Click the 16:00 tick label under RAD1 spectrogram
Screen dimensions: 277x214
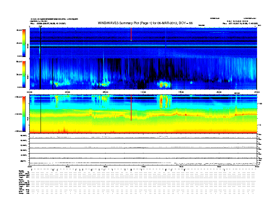(181, 92)
